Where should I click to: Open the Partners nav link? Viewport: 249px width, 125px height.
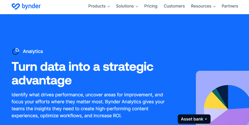point(230,6)
